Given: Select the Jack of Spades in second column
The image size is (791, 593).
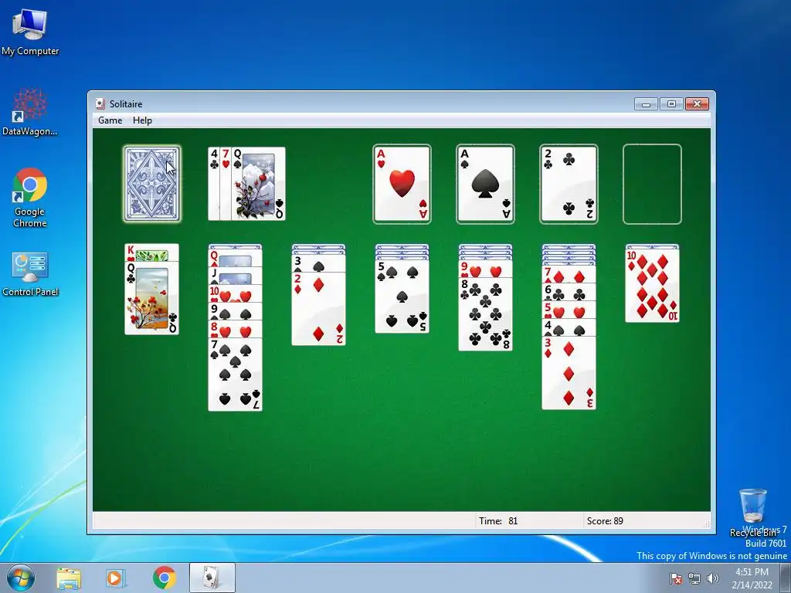Looking at the screenshot, I should [x=235, y=276].
